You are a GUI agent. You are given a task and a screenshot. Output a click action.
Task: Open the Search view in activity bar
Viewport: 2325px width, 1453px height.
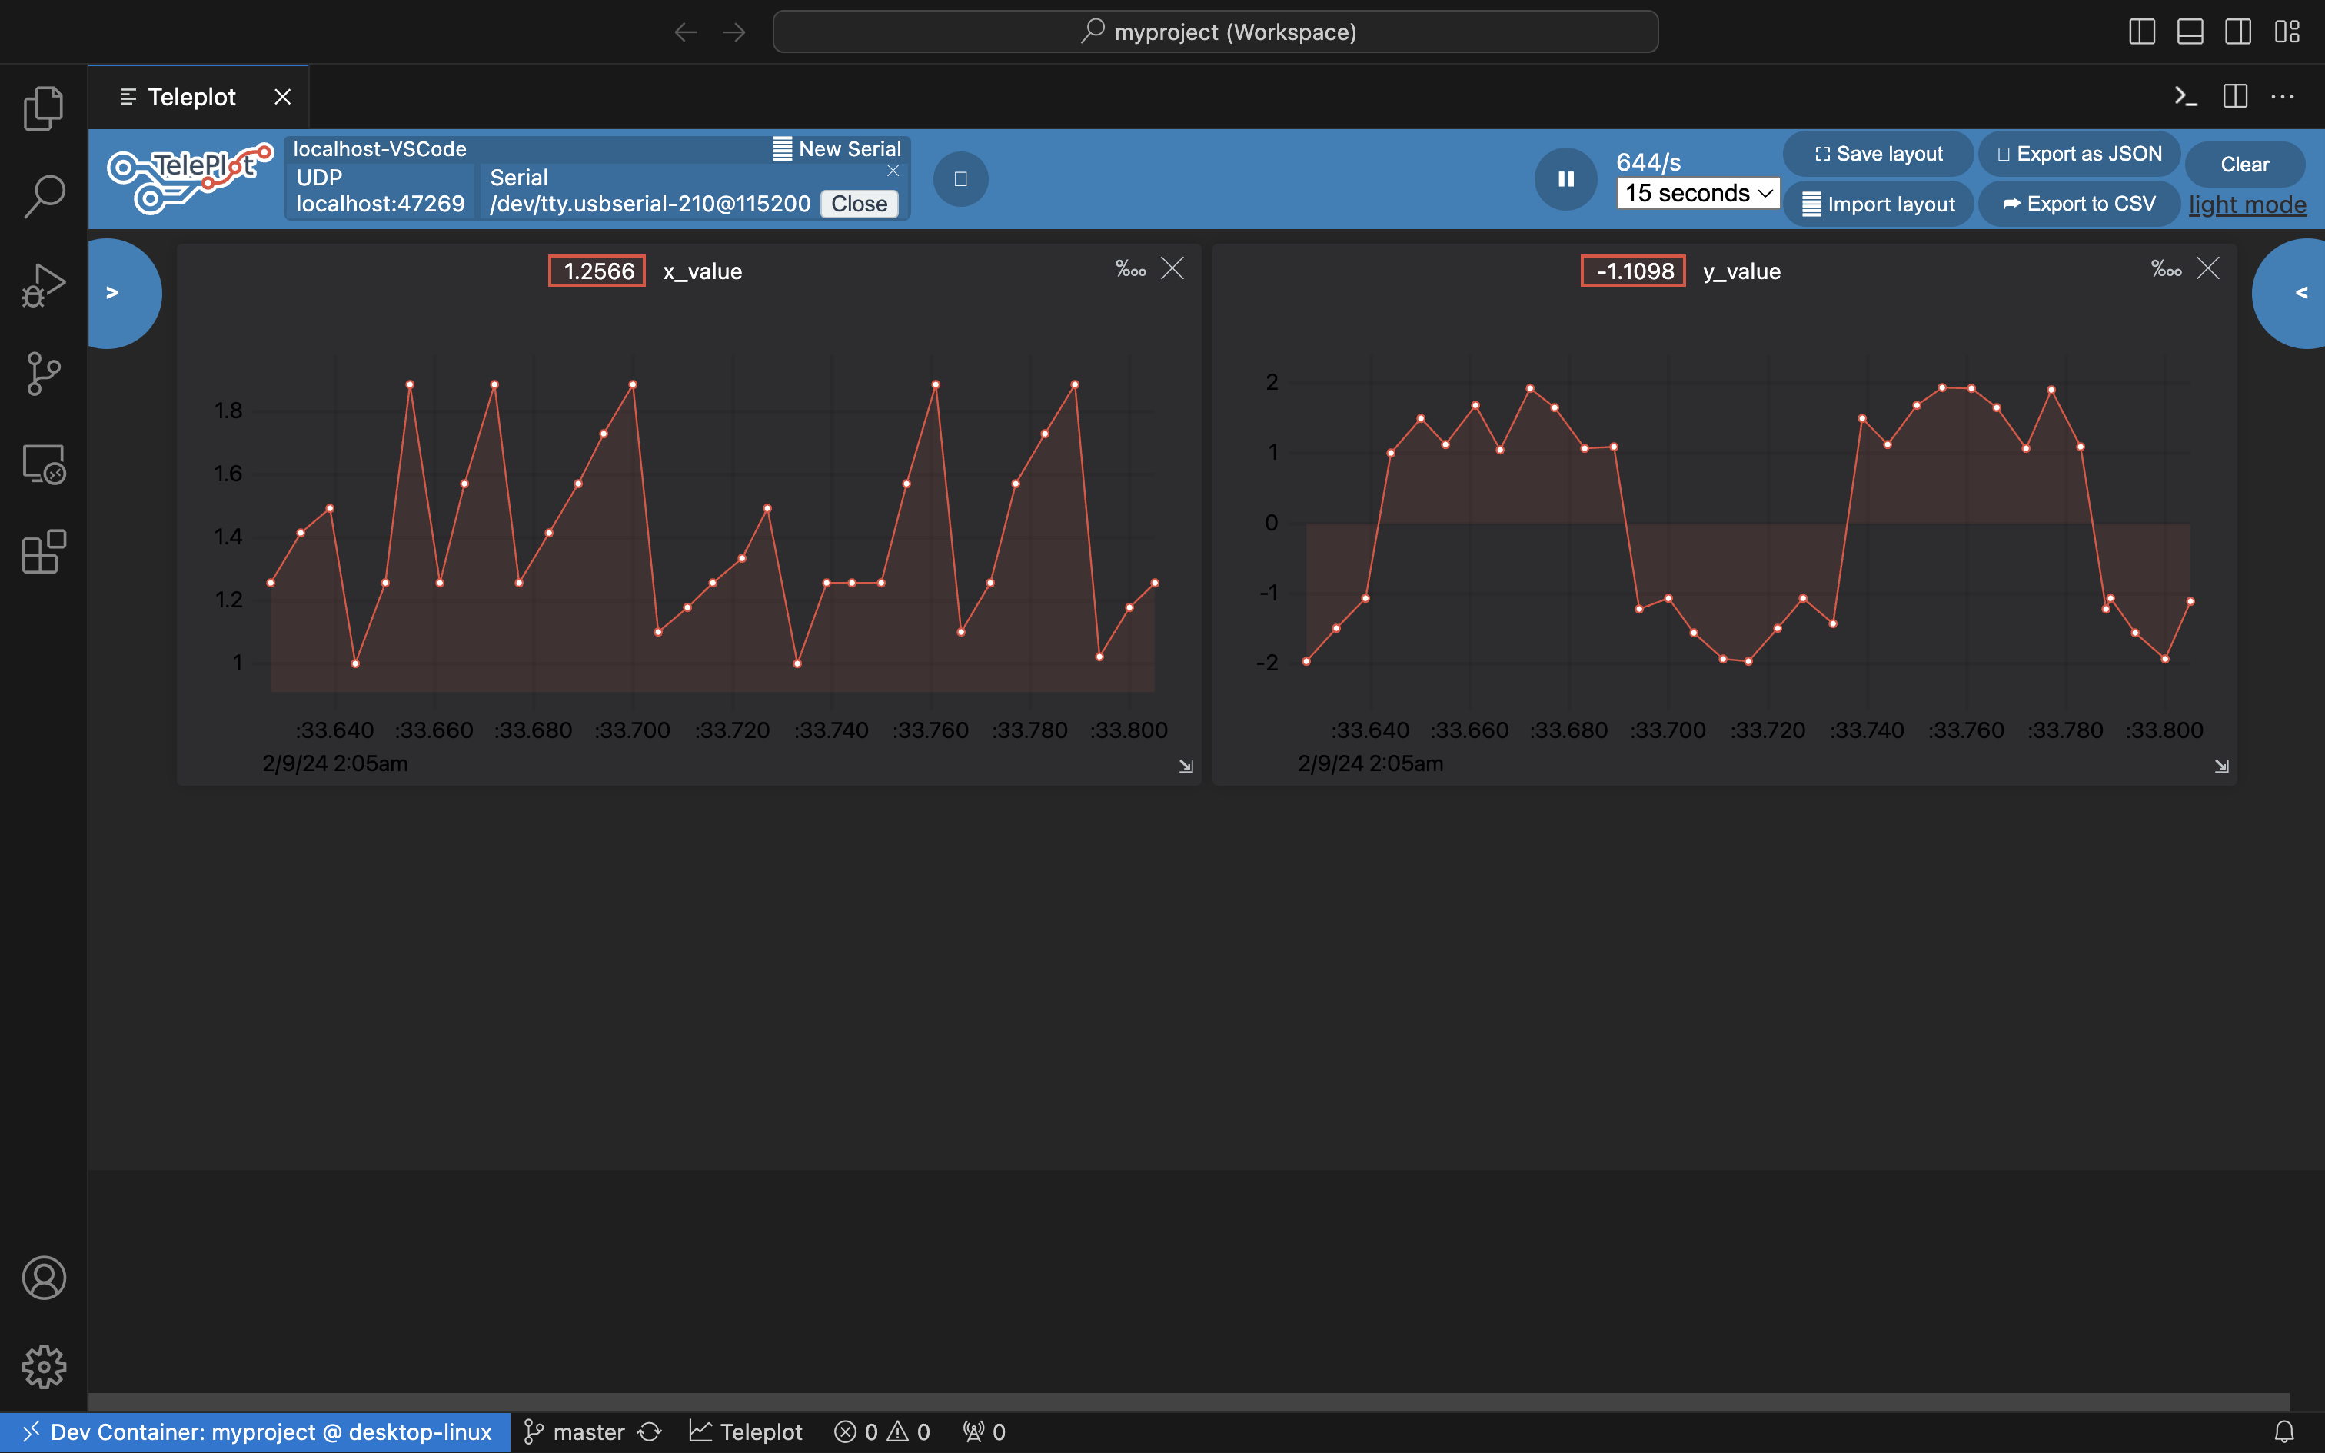[x=43, y=196]
